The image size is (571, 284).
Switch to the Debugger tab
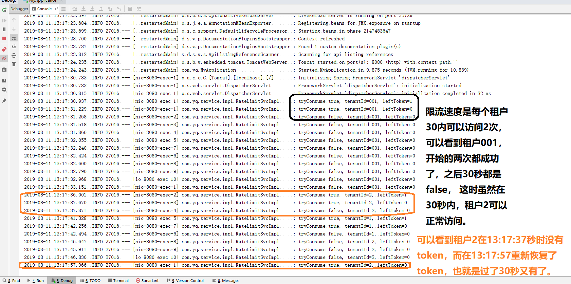[x=19, y=9]
